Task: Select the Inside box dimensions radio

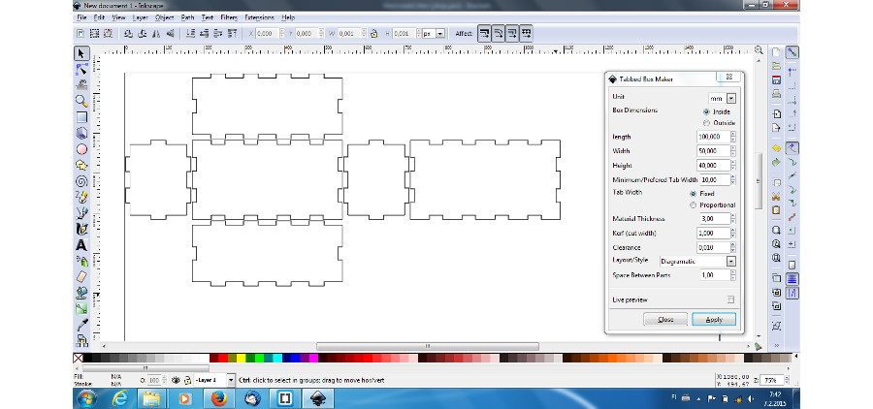Action: coord(706,111)
